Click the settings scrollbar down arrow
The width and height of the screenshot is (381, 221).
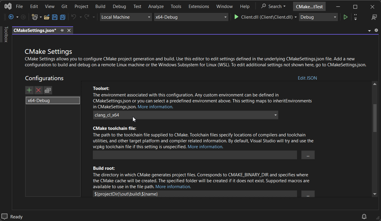click(375, 194)
